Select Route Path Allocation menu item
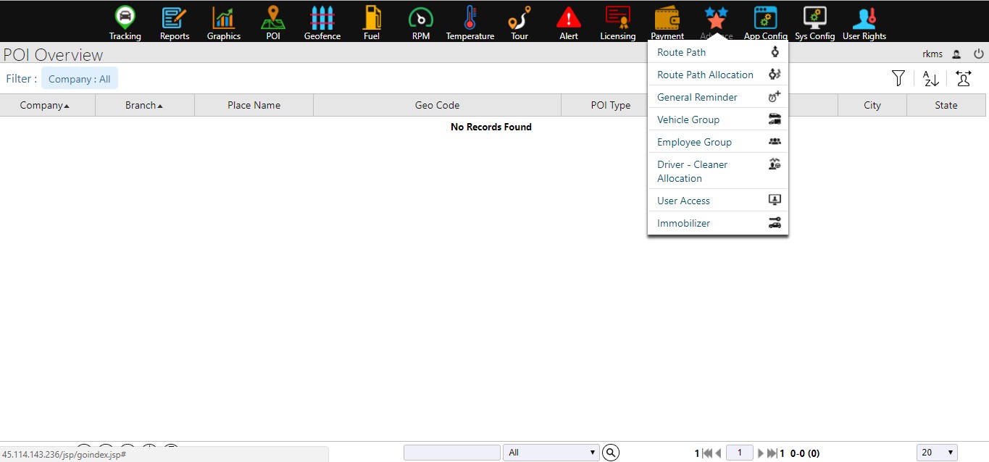The height and width of the screenshot is (462, 989). 705,75
